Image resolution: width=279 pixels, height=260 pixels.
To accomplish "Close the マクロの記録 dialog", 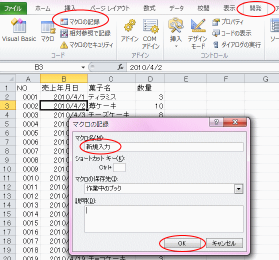I will pyautogui.click(x=235, y=122).
